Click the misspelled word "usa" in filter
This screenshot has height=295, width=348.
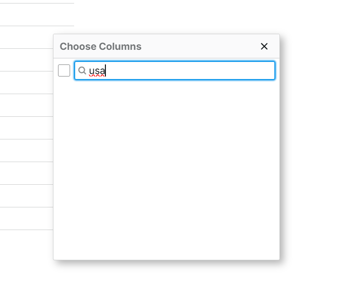click(x=97, y=71)
